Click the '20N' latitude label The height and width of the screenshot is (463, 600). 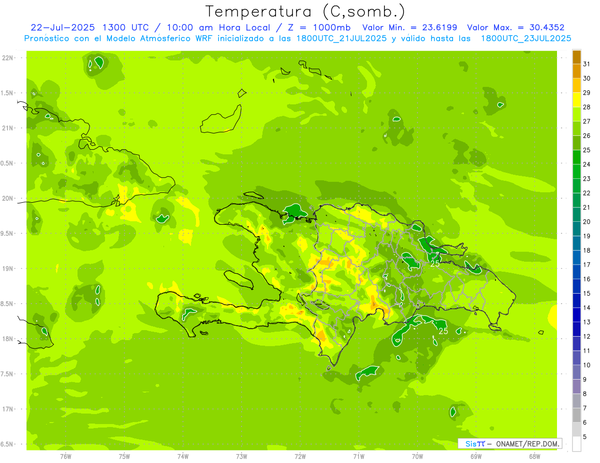coord(8,198)
